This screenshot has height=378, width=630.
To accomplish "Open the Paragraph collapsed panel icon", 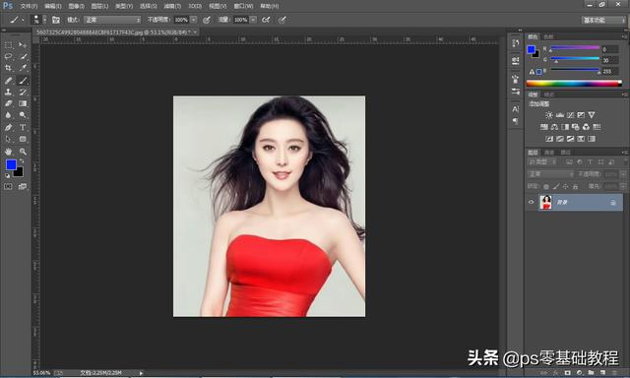I will pos(516,121).
